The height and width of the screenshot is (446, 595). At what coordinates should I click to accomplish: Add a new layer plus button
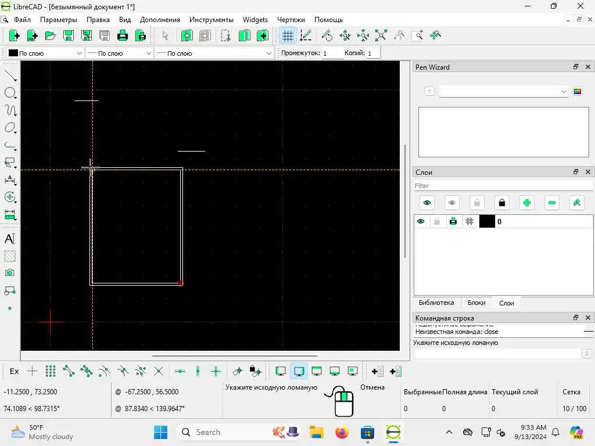(526, 203)
